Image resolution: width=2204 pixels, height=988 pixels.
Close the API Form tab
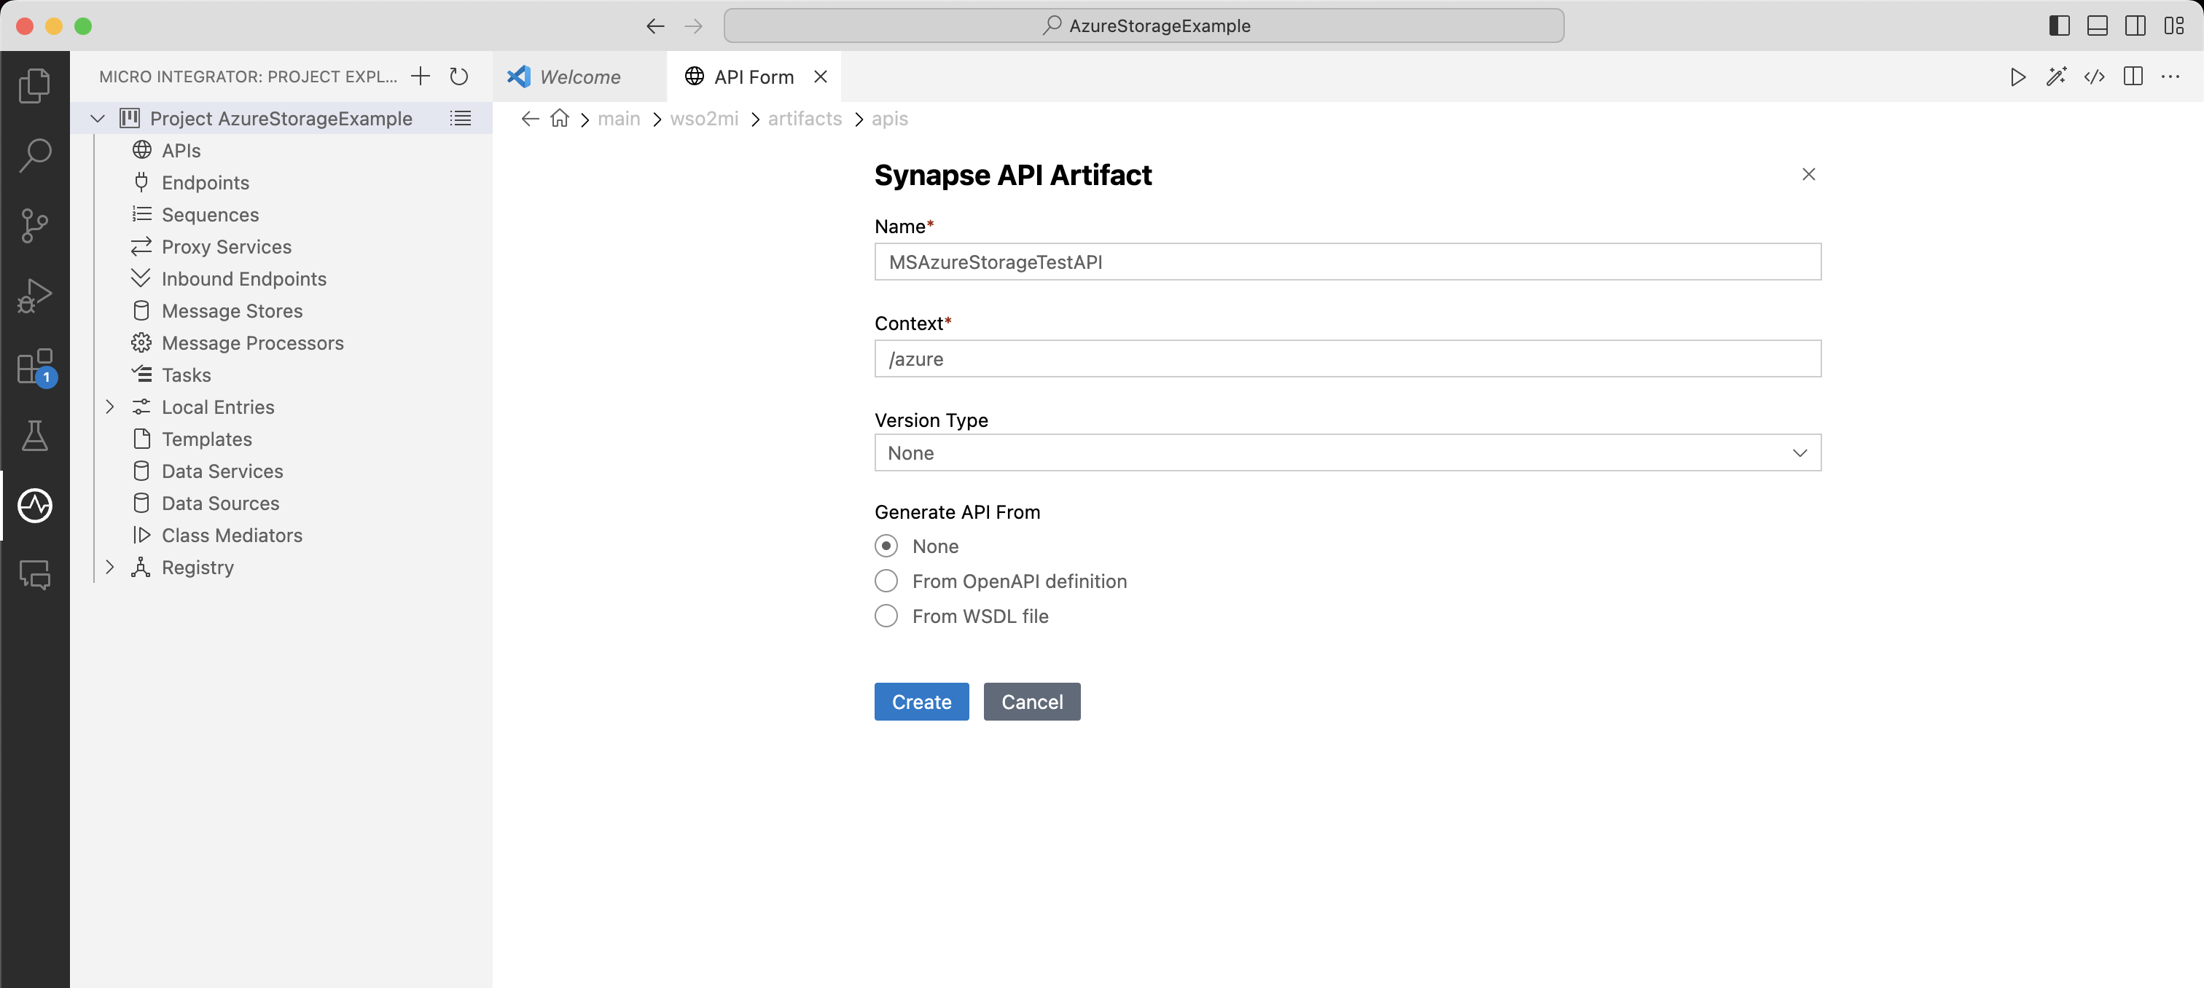(821, 77)
